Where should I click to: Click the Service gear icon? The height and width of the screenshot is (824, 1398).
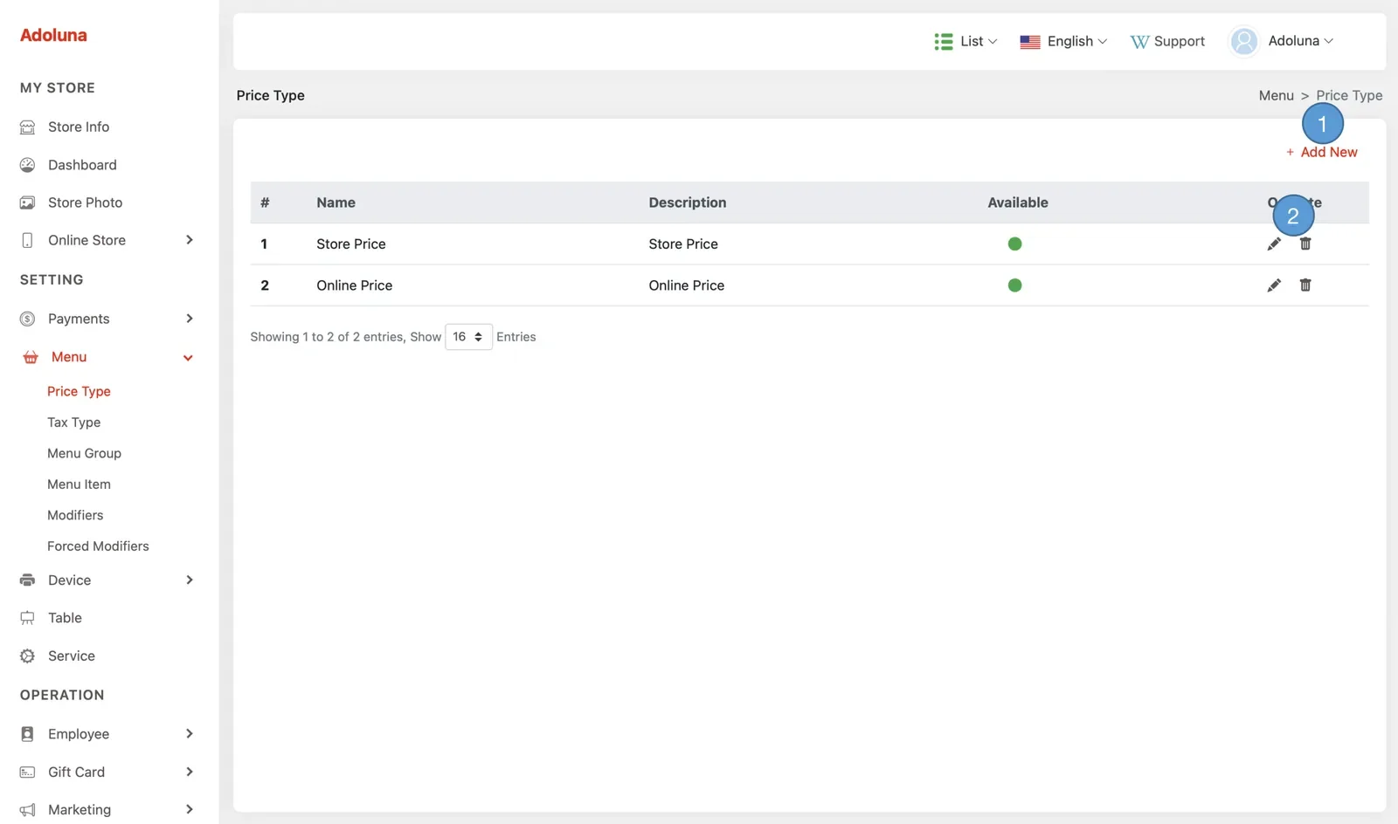click(28, 656)
